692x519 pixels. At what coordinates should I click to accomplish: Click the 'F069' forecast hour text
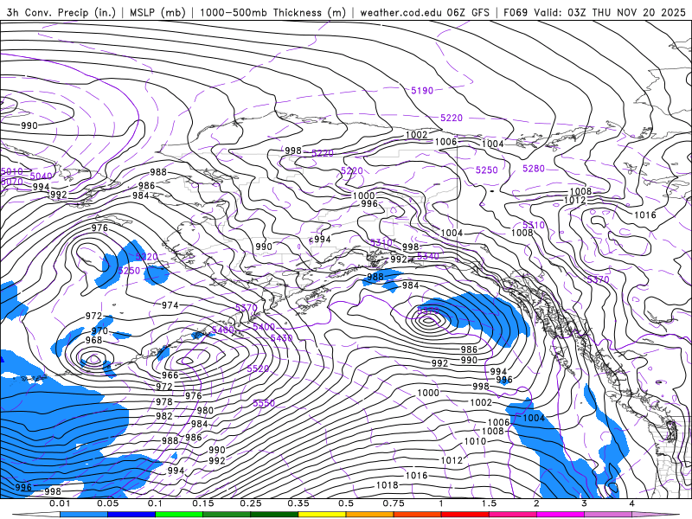516,12
